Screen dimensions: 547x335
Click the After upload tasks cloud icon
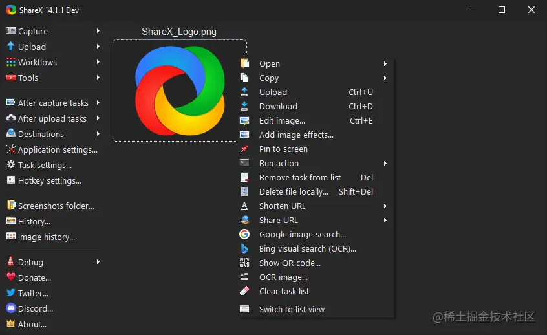pyautogui.click(x=11, y=118)
